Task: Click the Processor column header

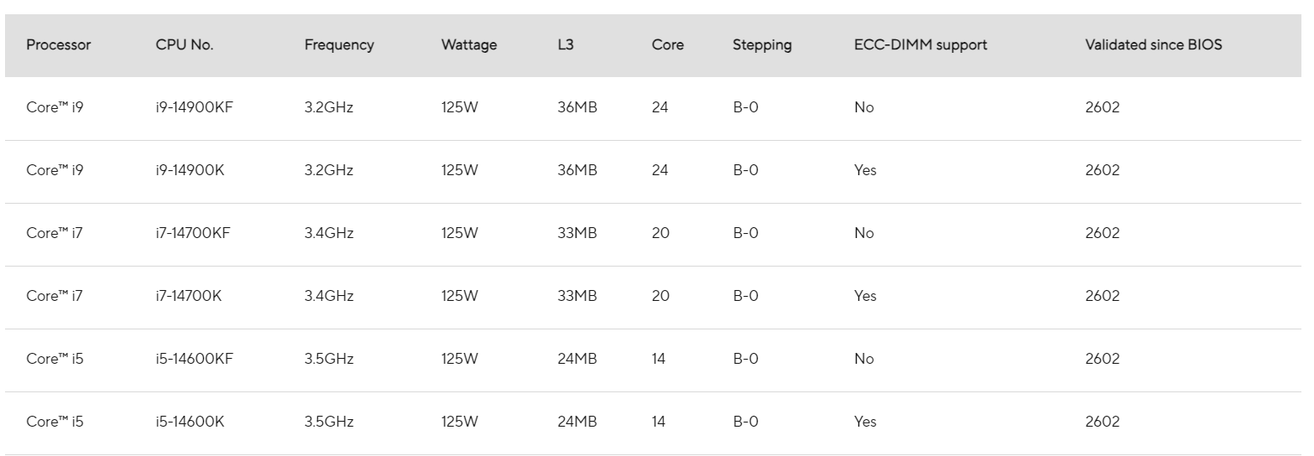Action: click(59, 45)
